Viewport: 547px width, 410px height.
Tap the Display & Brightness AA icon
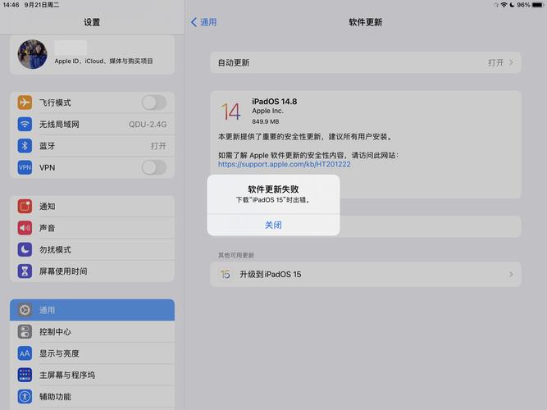25,353
